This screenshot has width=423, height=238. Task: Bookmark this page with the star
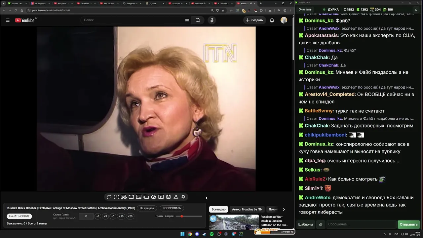pos(223,10)
